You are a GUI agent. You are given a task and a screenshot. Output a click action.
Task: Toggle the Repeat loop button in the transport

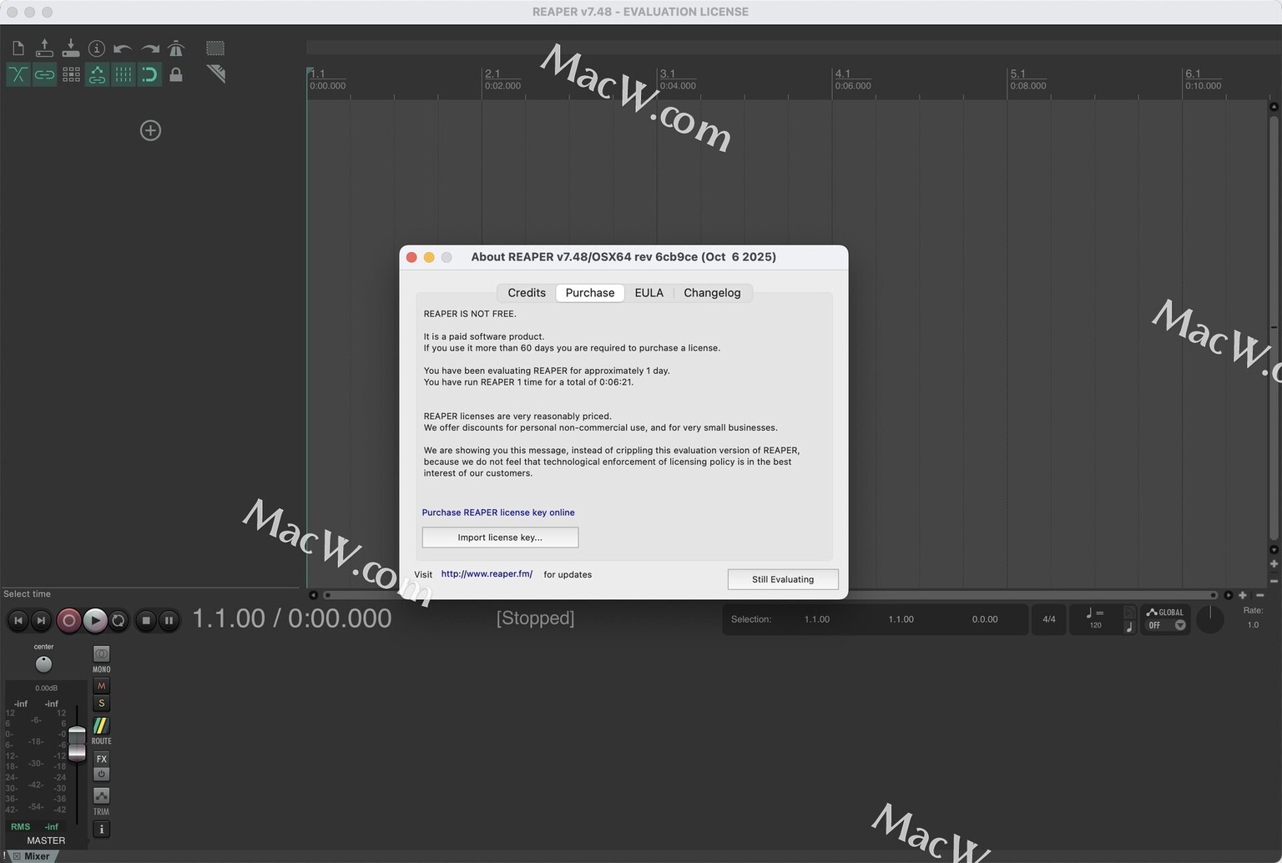[x=119, y=620]
